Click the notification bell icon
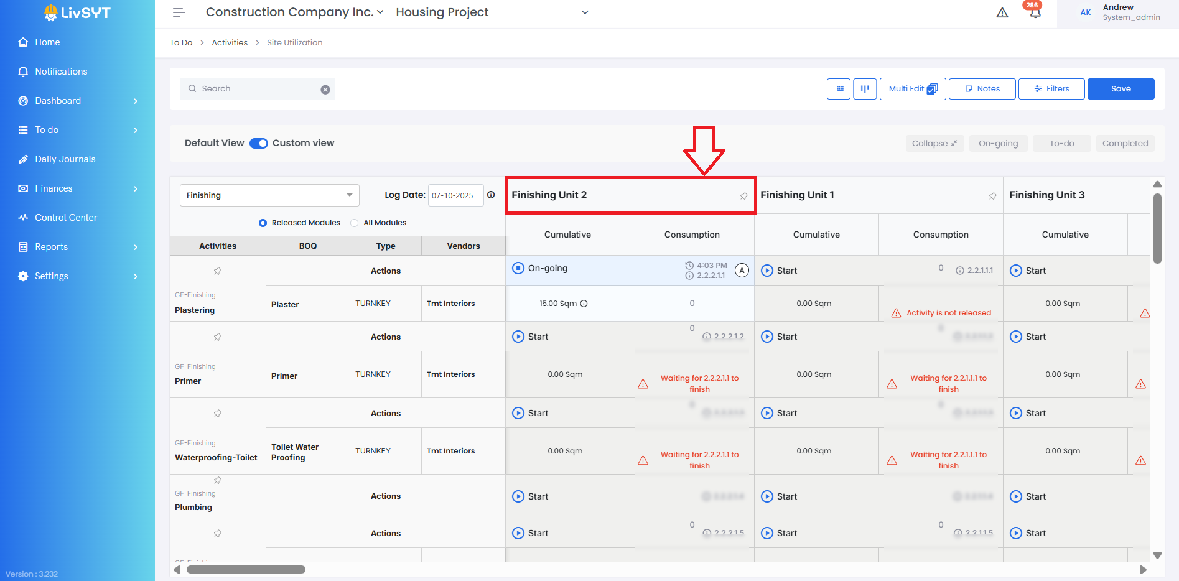 (x=1035, y=13)
